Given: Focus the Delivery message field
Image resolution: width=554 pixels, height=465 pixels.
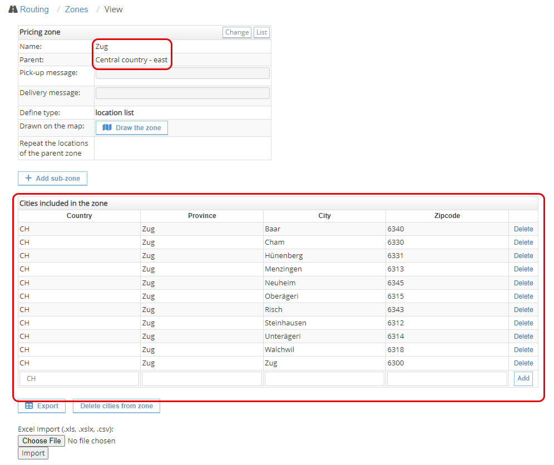Looking at the screenshot, I should [x=182, y=93].
